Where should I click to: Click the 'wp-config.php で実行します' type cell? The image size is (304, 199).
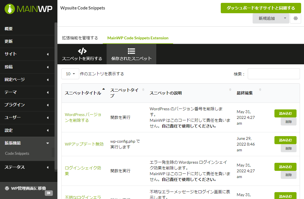point(125,144)
